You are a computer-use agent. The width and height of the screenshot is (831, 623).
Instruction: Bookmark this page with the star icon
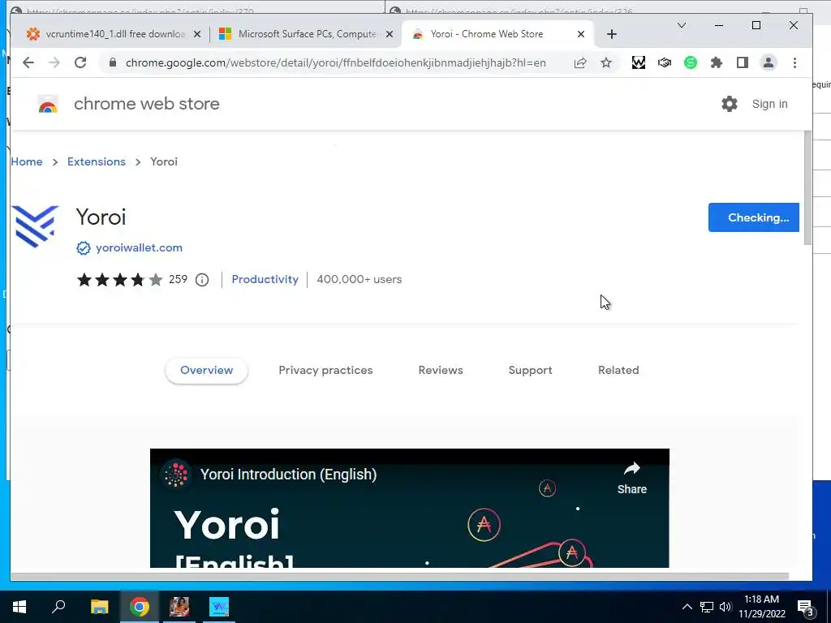tap(606, 62)
